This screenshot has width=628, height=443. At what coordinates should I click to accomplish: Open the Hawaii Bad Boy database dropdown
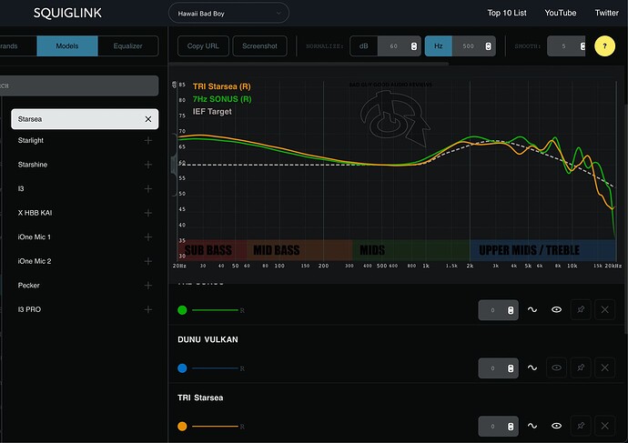coord(228,14)
